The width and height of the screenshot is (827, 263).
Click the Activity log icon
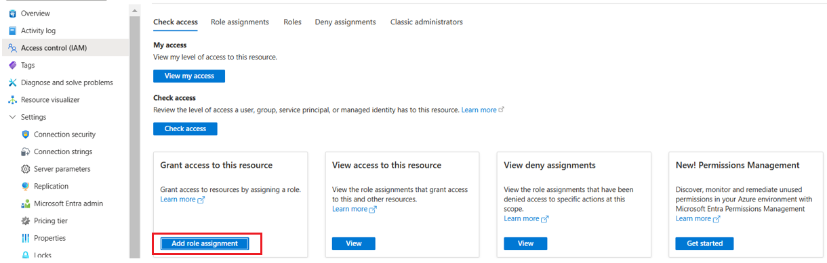pyautogui.click(x=12, y=31)
